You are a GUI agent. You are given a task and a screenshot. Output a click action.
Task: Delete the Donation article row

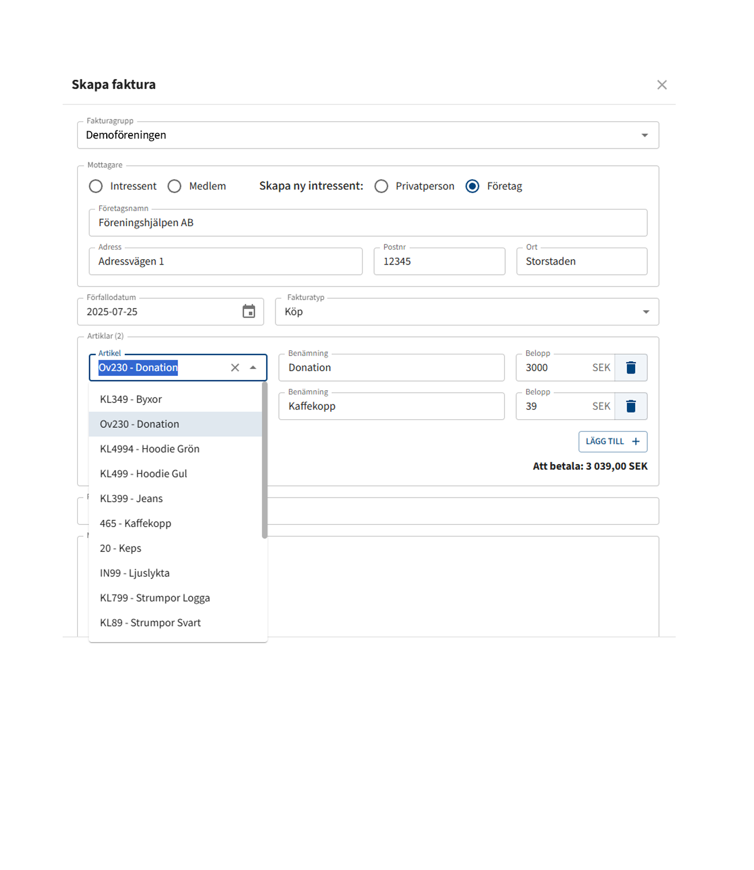coord(631,368)
